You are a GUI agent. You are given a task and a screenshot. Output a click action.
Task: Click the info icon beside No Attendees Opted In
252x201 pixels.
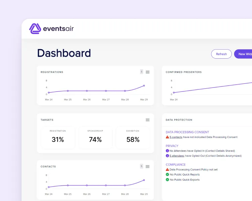[167, 151]
